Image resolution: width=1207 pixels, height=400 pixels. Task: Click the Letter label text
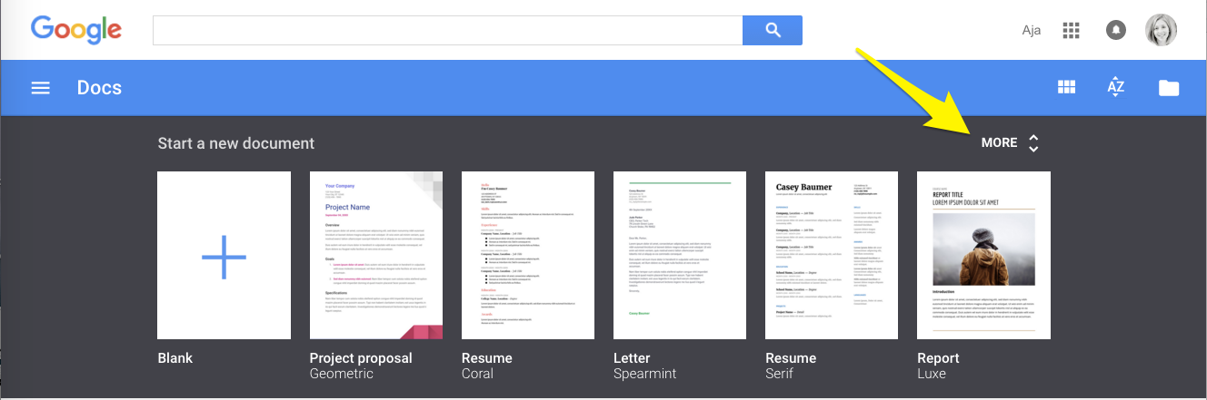tap(633, 358)
